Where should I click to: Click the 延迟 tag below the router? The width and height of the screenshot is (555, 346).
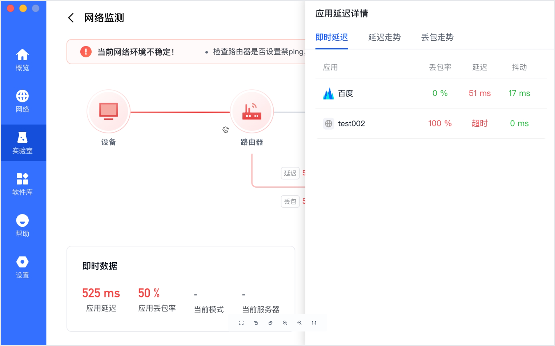(290, 173)
